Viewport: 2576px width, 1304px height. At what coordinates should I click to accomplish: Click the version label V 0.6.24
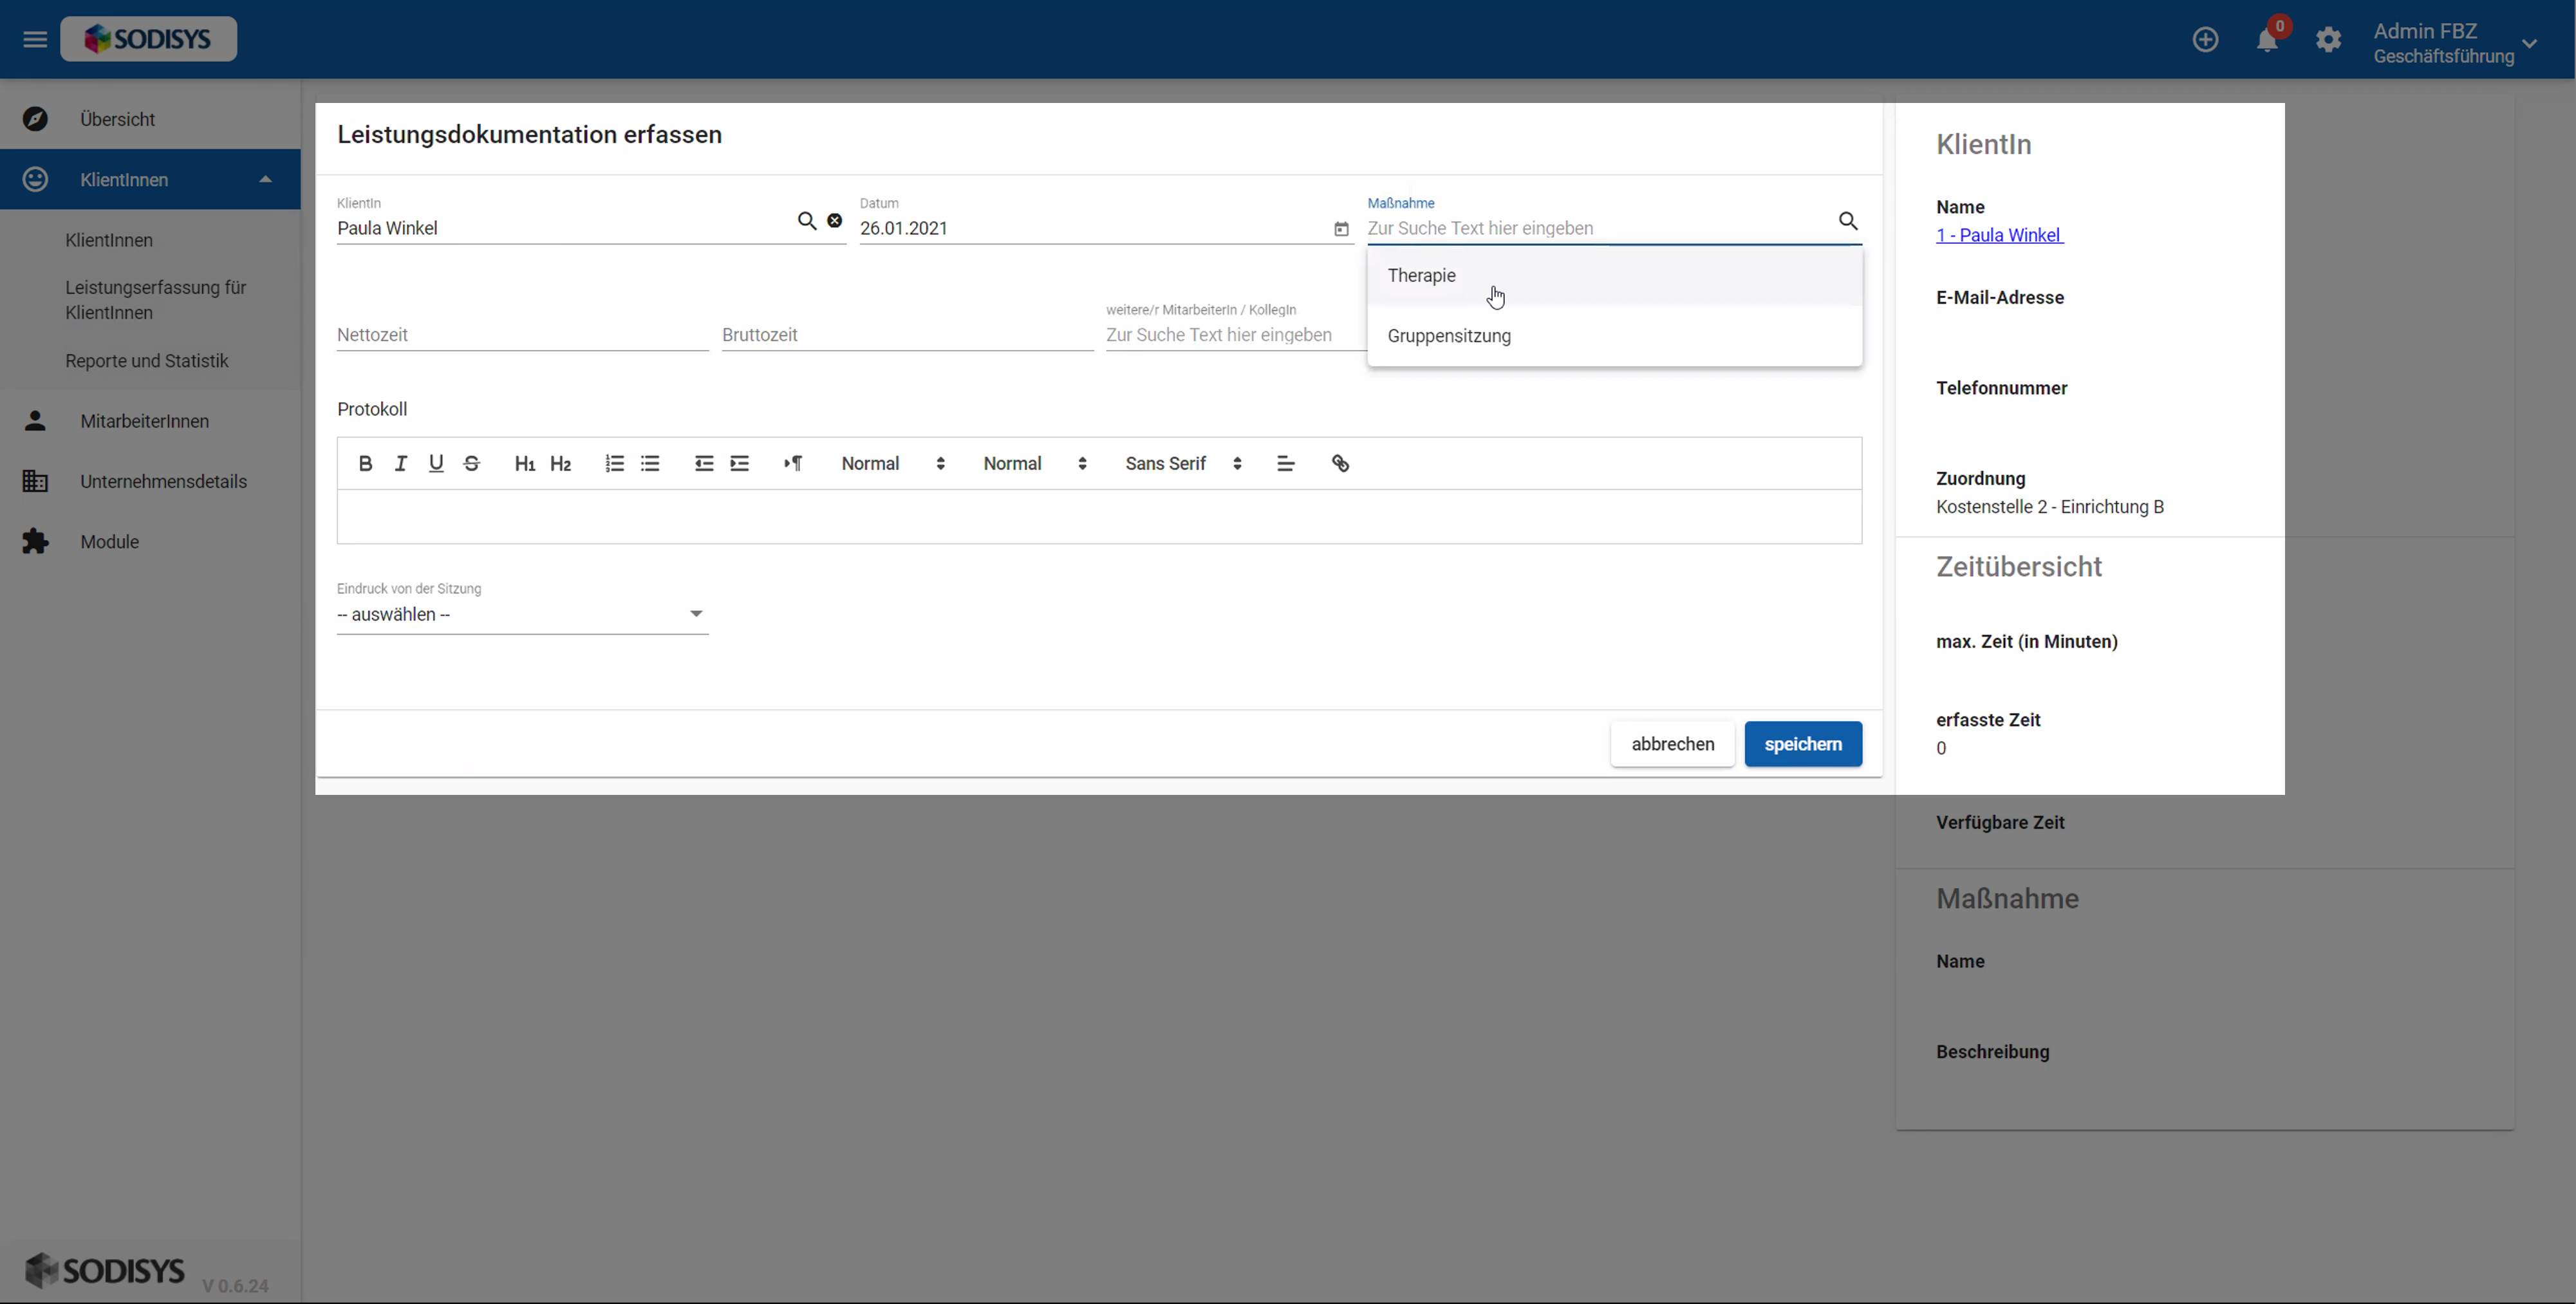pos(235,1286)
